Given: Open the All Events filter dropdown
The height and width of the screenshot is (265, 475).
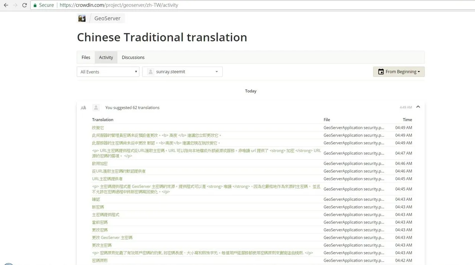Looking at the screenshot, I should coord(108,72).
